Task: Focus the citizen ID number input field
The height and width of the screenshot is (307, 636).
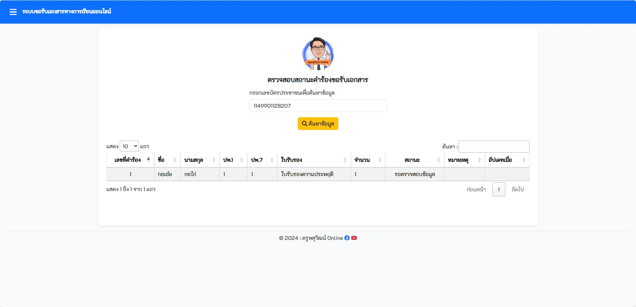Action: click(318, 106)
